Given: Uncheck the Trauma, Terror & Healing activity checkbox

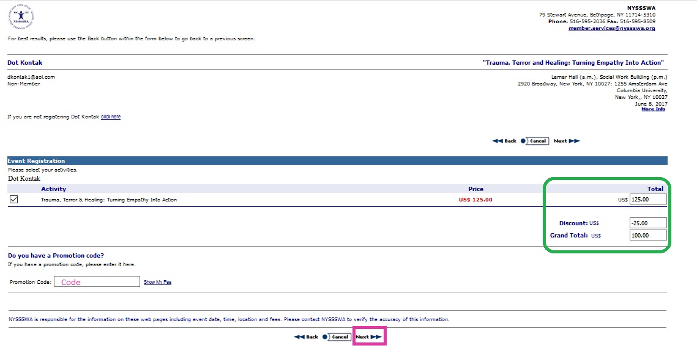Looking at the screenshot, I should 14,200.
